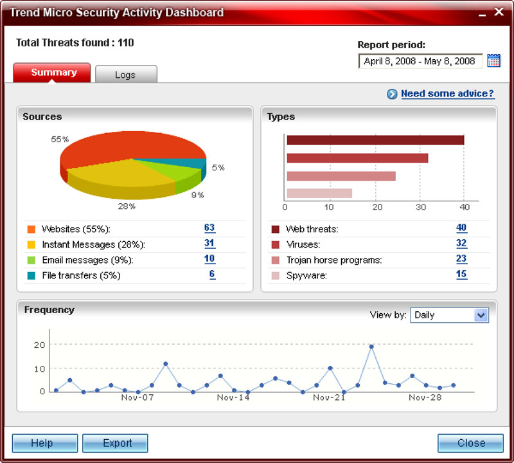
Task: Click the dark red Web threats legend marker
Action: click(276, 228)
